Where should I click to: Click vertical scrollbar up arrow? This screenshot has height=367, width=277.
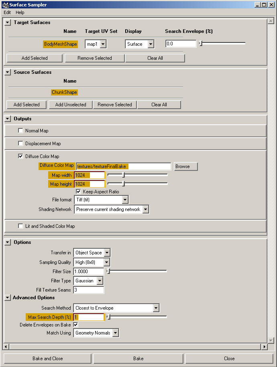pos(271,21)
